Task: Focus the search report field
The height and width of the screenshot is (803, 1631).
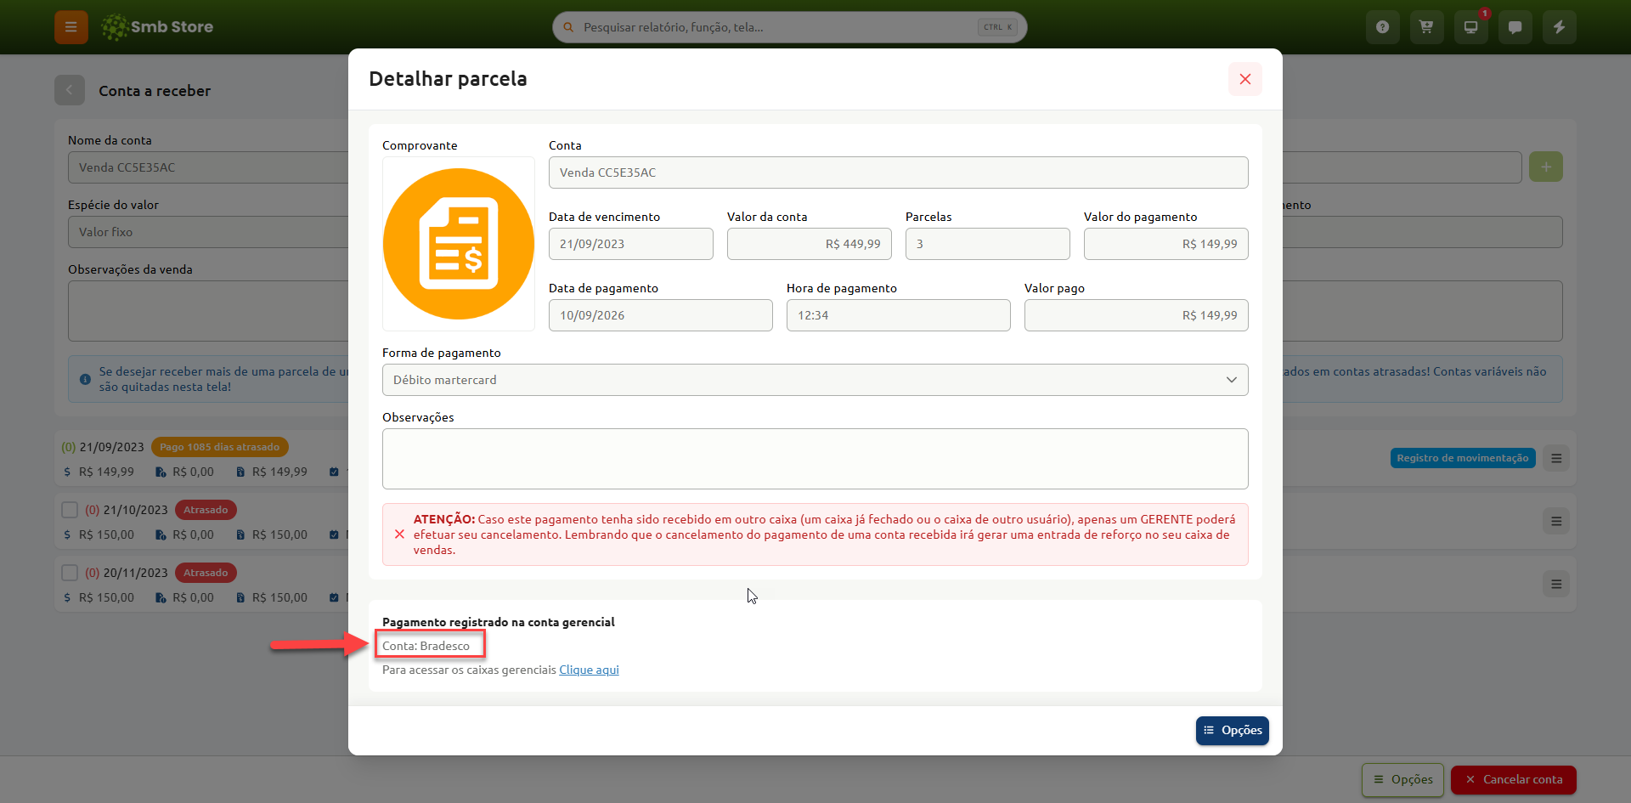Action: (x=790, y=27)
